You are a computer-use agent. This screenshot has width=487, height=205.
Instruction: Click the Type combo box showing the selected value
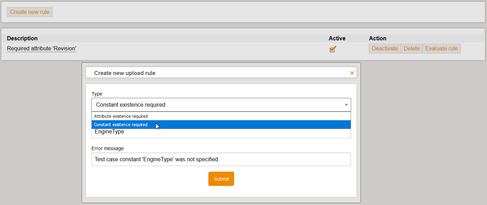pyautogui.click(x=216, y=105)
